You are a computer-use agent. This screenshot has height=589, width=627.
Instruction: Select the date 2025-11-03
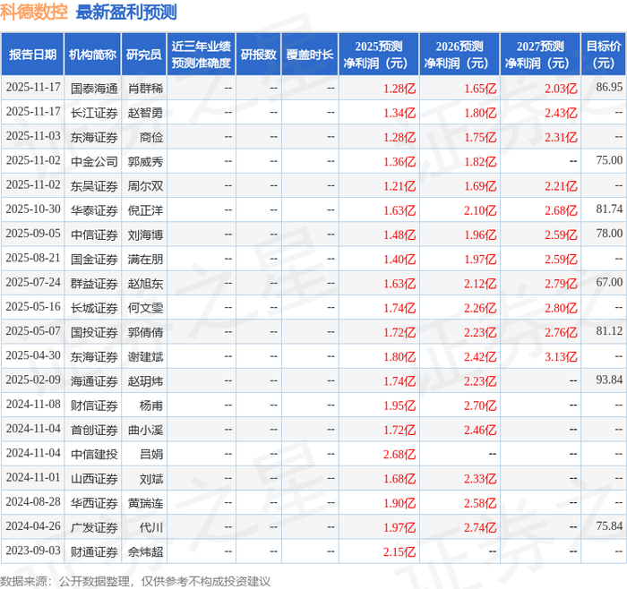click(33, 136)
